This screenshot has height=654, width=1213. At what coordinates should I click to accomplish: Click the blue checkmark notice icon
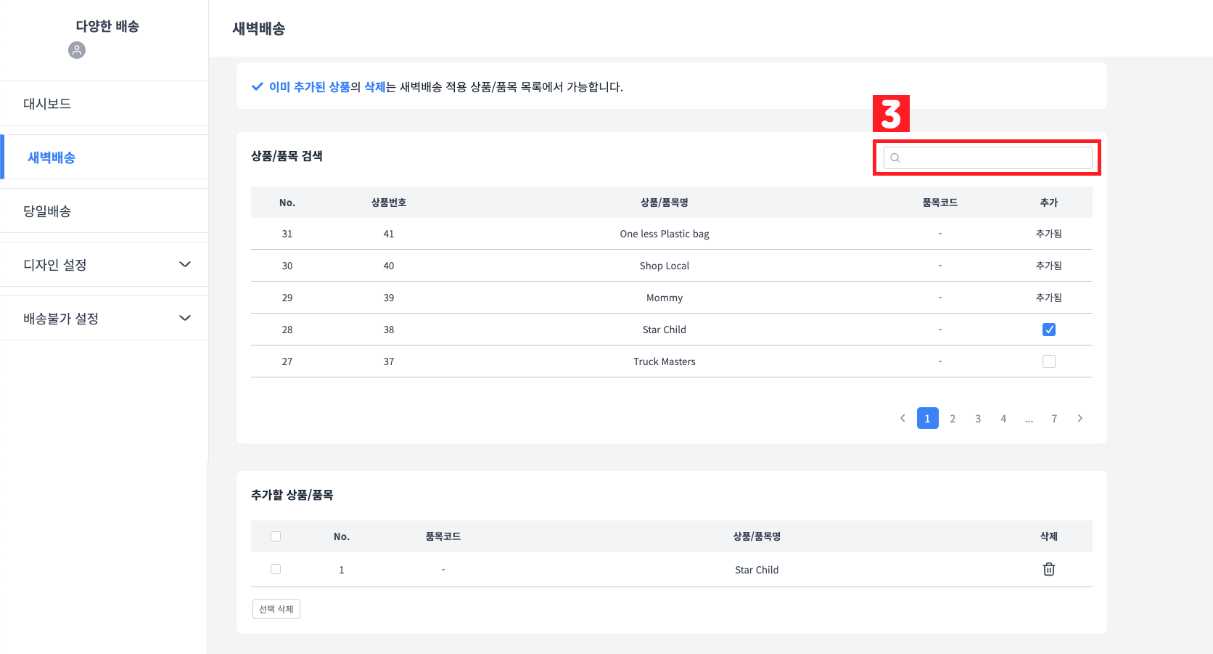click(257, 87)
